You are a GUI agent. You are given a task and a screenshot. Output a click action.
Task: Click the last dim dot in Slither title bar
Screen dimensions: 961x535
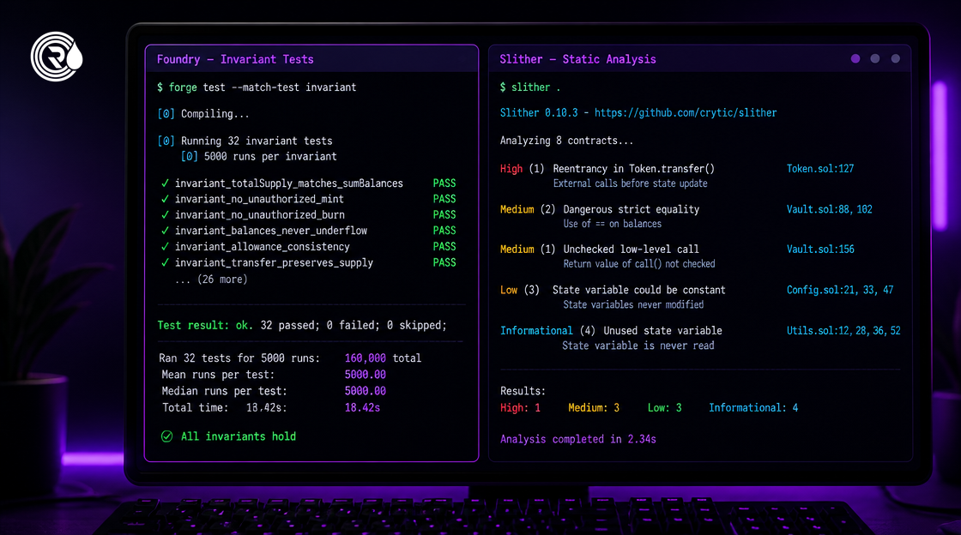[x=896, y=59]
